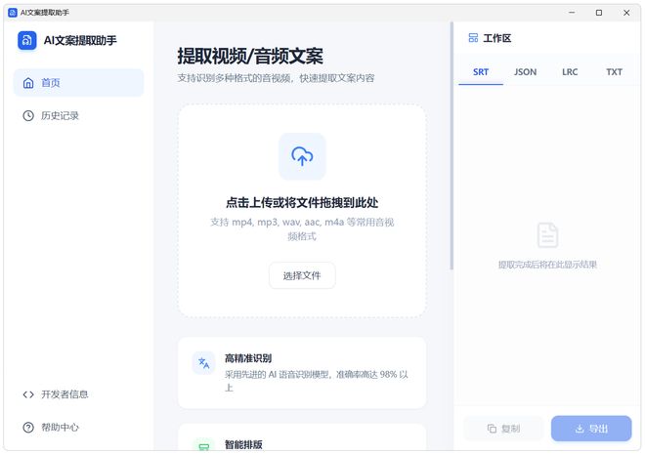The height and width of the screenshot is (454, 645).
Task: Click the 导出 button
Action: (x=591, y=429)
